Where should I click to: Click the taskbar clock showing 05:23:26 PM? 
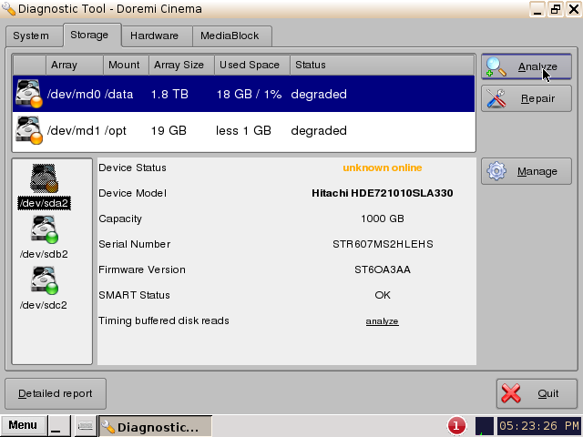pyautogui.click(x=539, y=426)
